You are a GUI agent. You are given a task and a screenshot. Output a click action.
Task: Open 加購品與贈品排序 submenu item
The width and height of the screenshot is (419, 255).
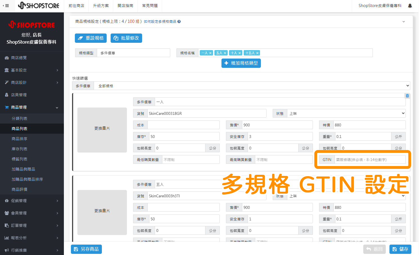point(32,179)
